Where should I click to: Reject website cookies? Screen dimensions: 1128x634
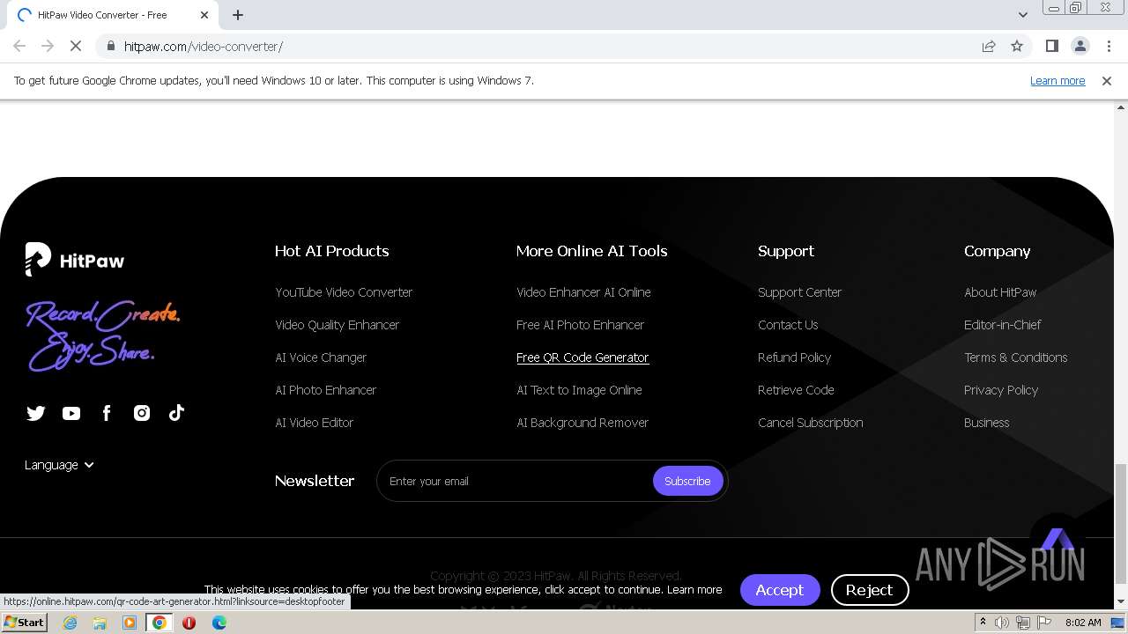click(870, 590)
